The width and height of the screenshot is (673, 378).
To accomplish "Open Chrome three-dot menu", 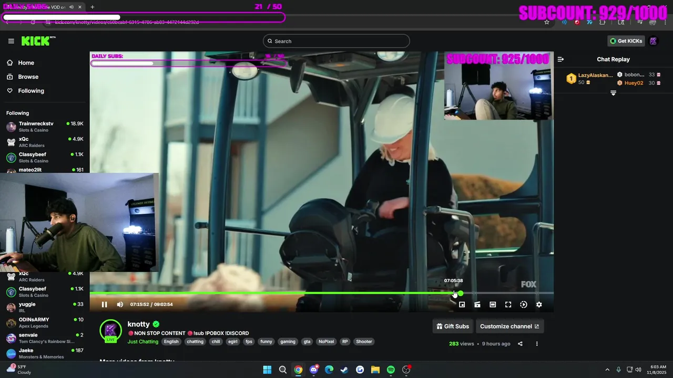I will point(666,22).
